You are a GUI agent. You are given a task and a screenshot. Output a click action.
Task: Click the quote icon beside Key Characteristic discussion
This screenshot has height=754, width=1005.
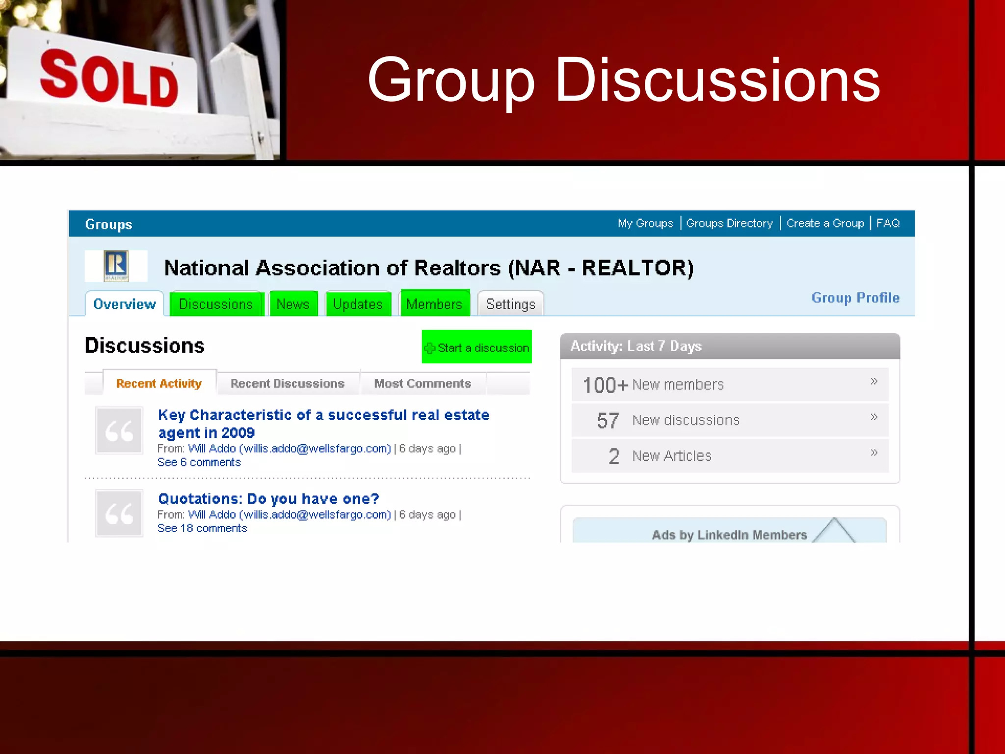click(x=119, y=430)
